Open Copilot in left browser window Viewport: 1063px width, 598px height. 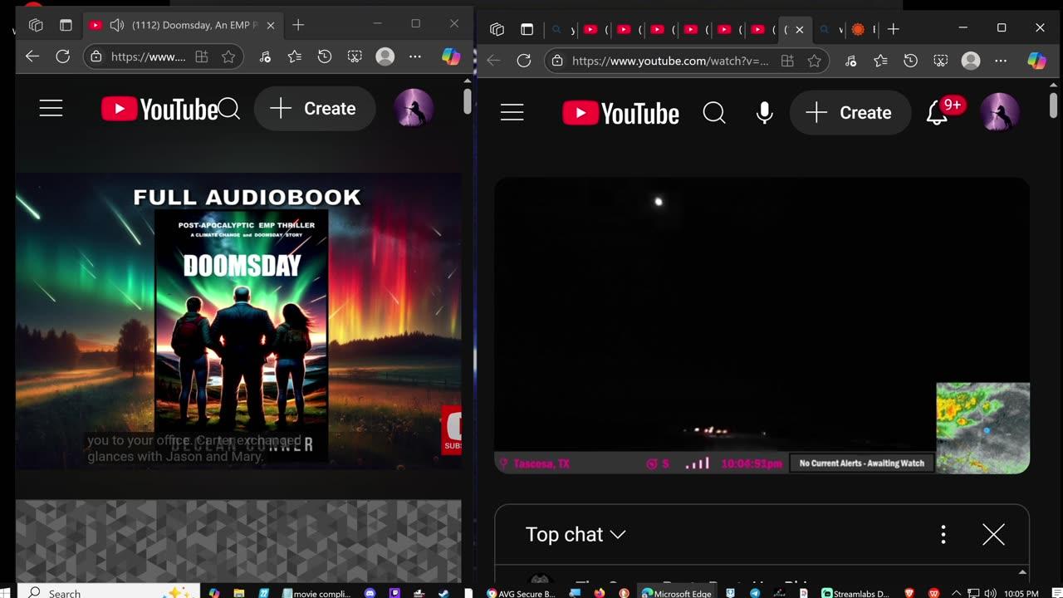(x=451, y=56)
